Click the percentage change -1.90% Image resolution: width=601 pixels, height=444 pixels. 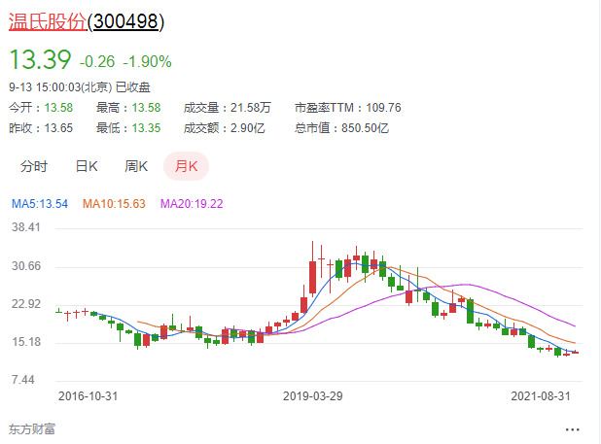pyautogui.click(x=147, y=61)
